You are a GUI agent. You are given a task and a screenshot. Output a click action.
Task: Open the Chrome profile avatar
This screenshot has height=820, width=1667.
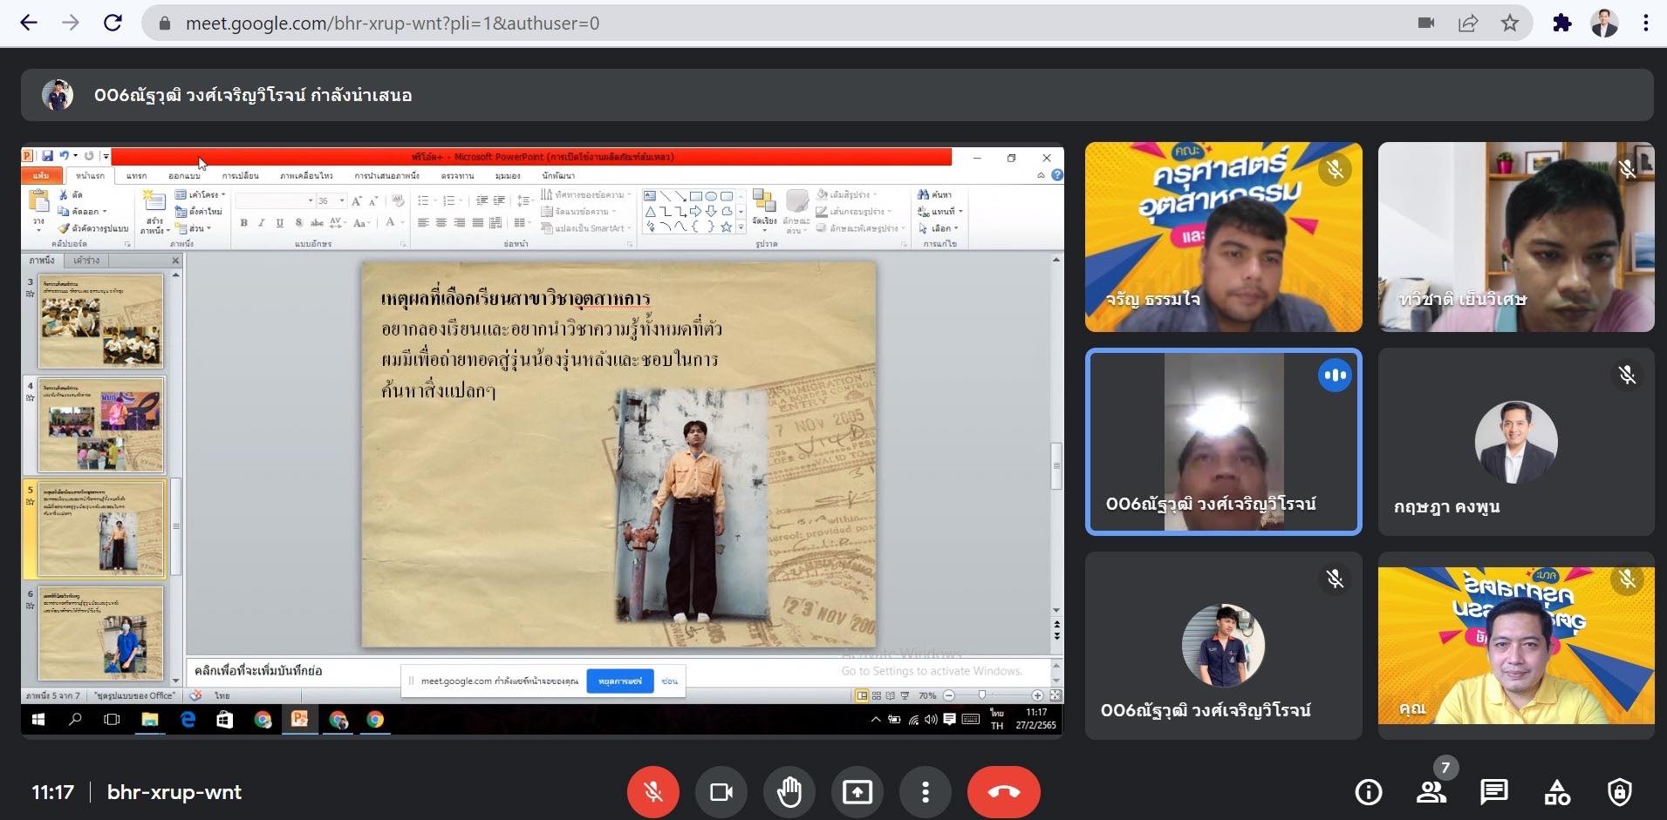1604,23
